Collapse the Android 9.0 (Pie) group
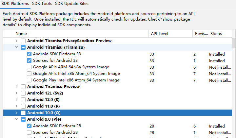The width and height of the screenshot is (236, 138). click(17, 119)
